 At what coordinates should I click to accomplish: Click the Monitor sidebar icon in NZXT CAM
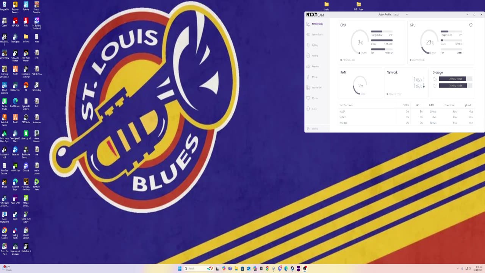(308, 98)
